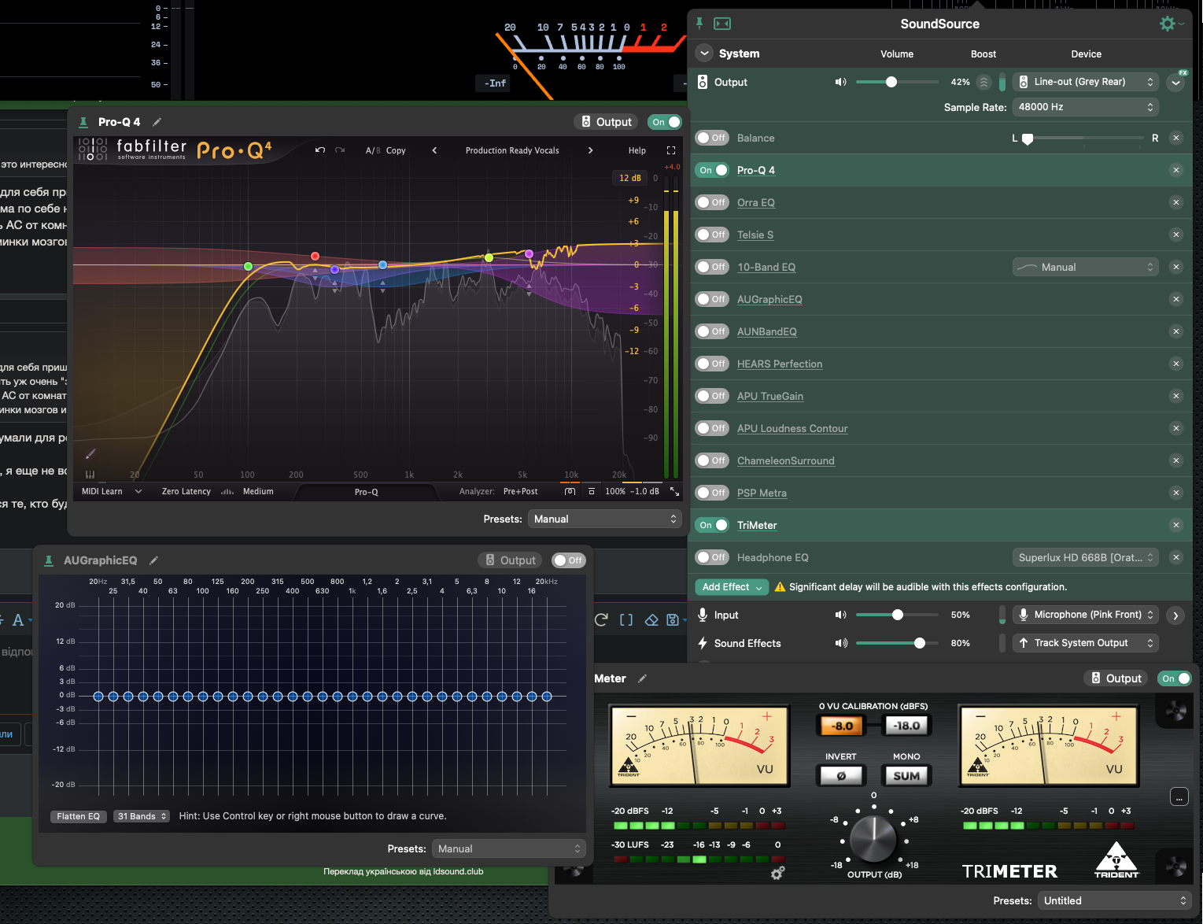Image resolution: width=1203 pixels, height=924 pixels.
Task: Click the INVERT phase button in TriMeter
Action: (x=841, y=775)
